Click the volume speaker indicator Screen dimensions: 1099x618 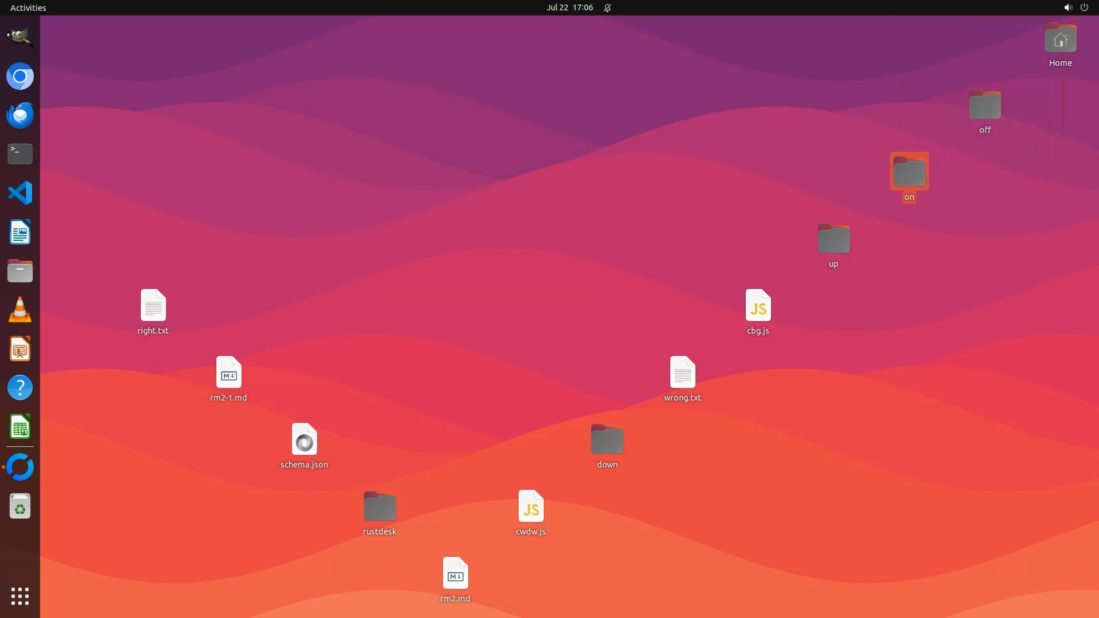pyautogui.click(x=1068, y=7)
